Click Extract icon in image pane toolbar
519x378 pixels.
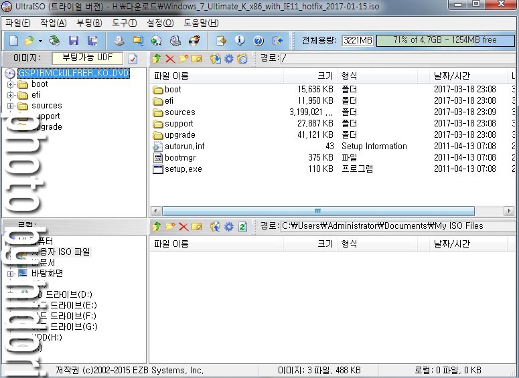216,59
